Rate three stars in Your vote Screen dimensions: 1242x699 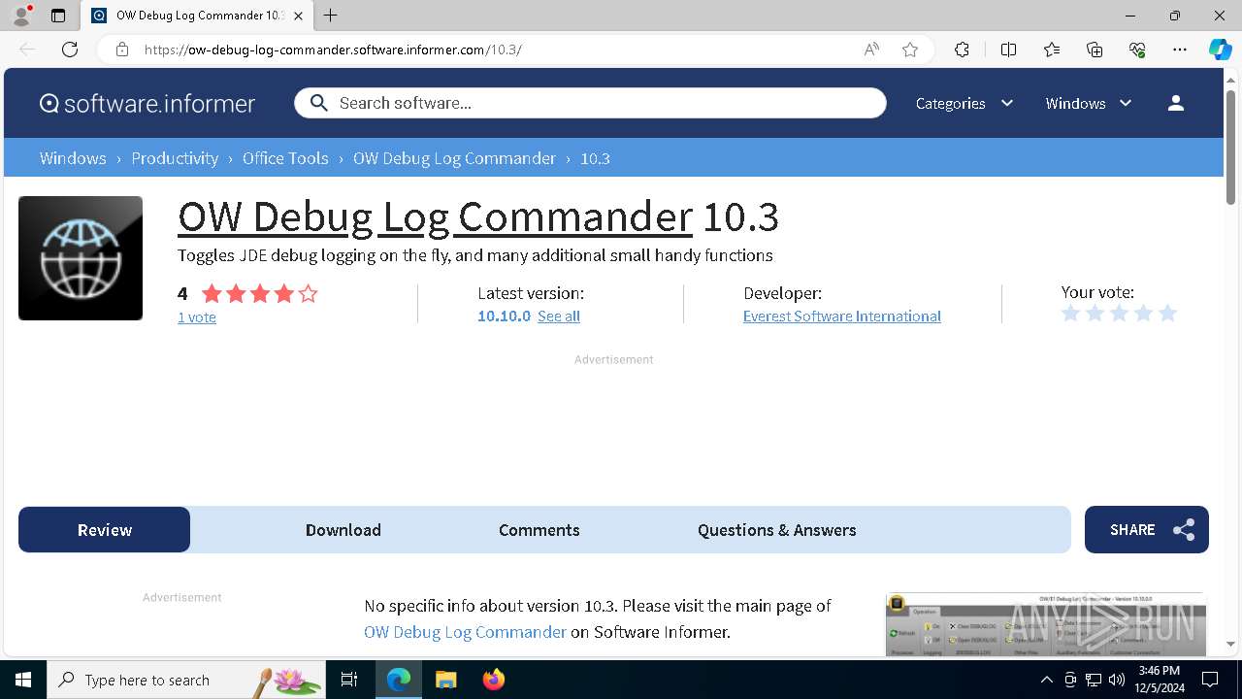[1119, 313]
